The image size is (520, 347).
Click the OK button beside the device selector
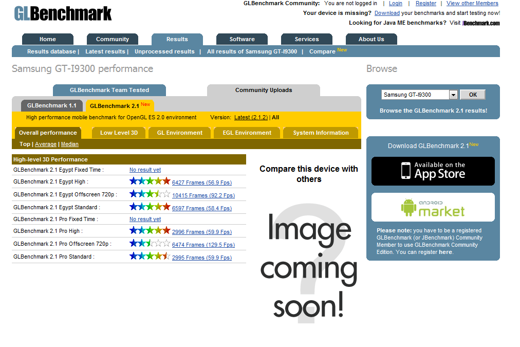coord(473,95)
